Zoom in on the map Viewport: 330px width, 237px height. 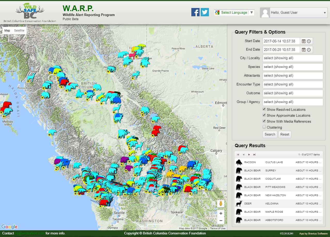coord(221,213)
